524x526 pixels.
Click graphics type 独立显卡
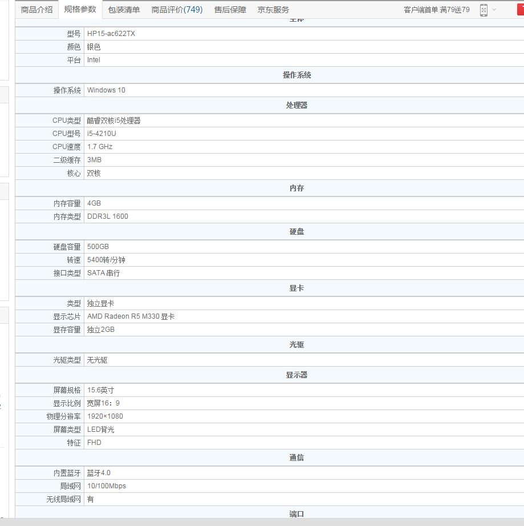coord(100,303)
